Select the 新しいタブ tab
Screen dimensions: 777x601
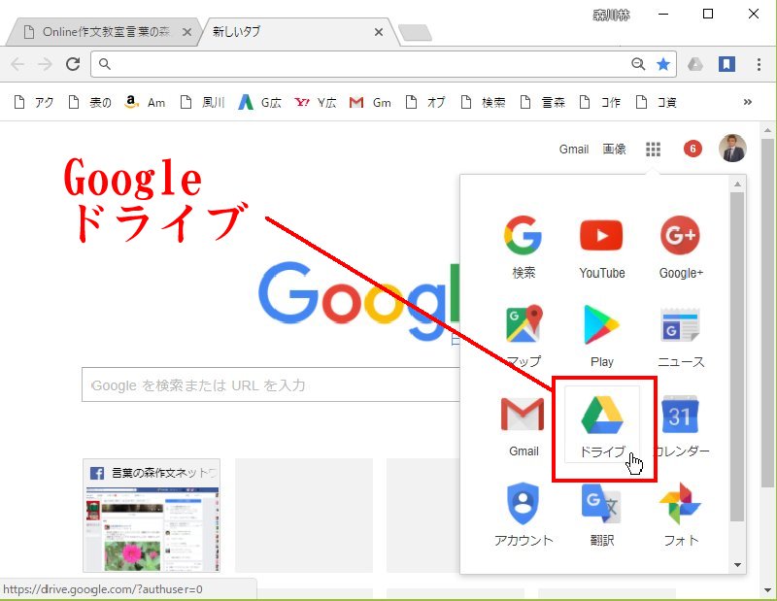[x=297, y=32]
